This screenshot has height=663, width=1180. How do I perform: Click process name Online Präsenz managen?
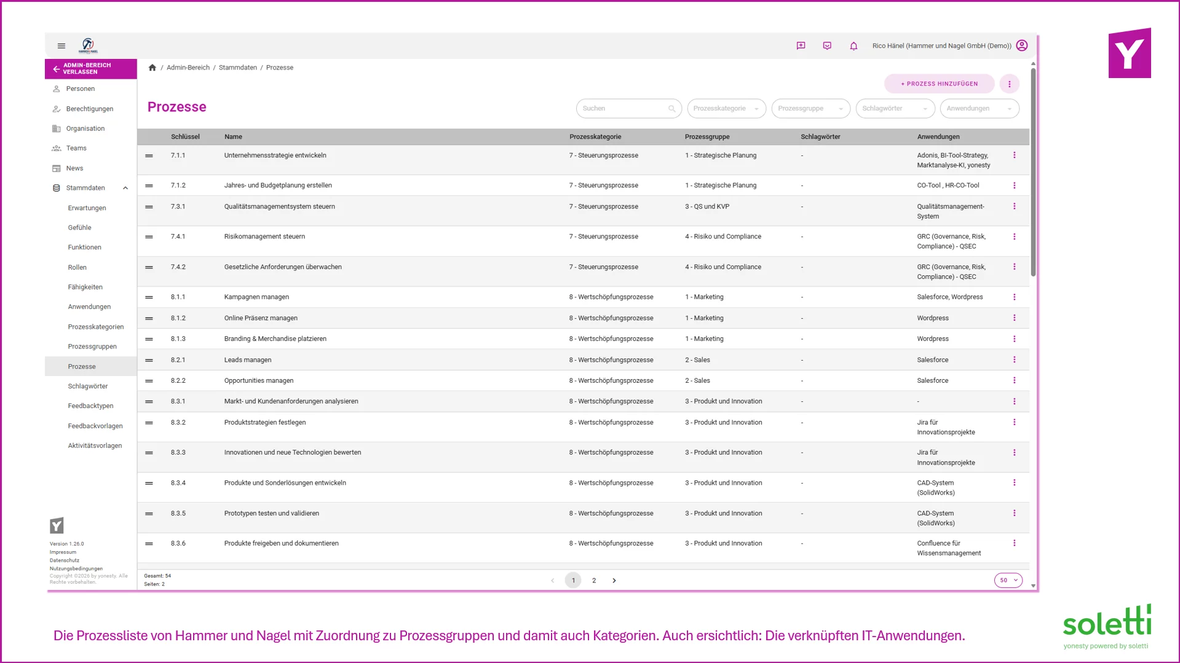261,318
